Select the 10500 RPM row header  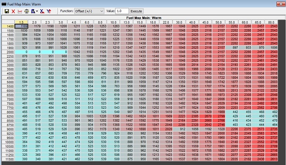point(8,146)
